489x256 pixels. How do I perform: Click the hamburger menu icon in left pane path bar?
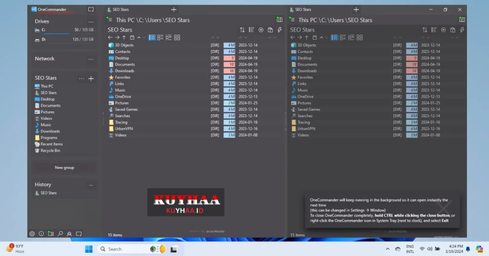pos(110,20)
